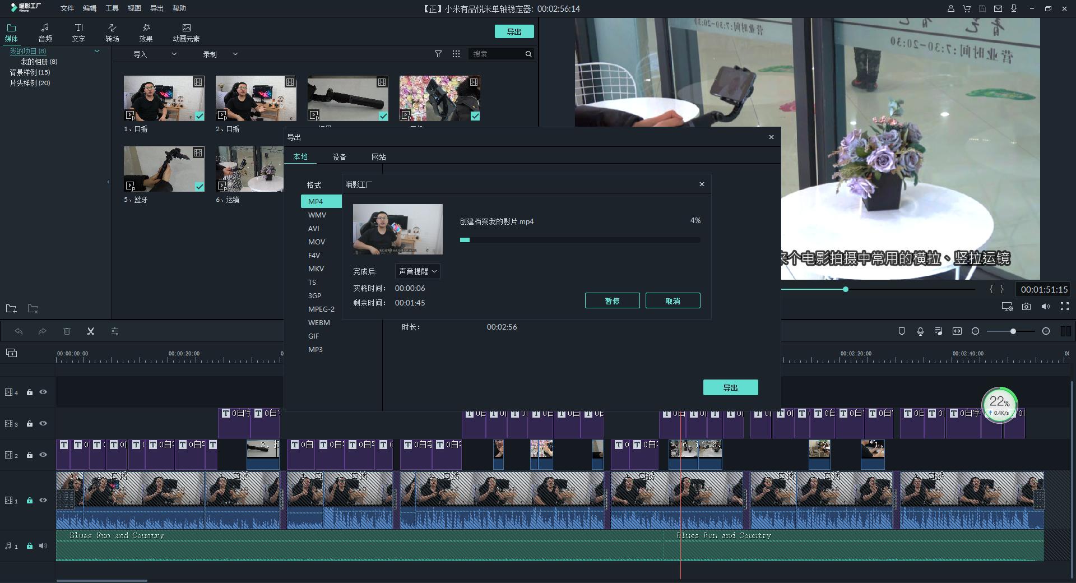This screenshot has width=1076, height=583.
Task: Open the grid view icon beside search
Action: [x=456, y=54]
